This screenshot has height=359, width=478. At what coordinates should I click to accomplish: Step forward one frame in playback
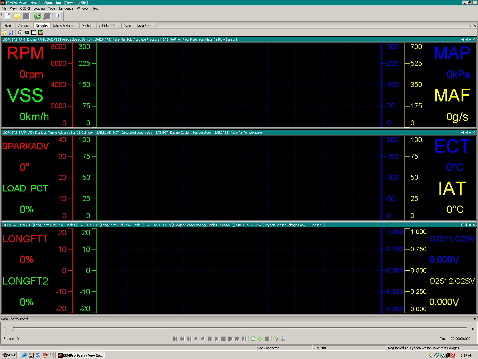(230, 339)
